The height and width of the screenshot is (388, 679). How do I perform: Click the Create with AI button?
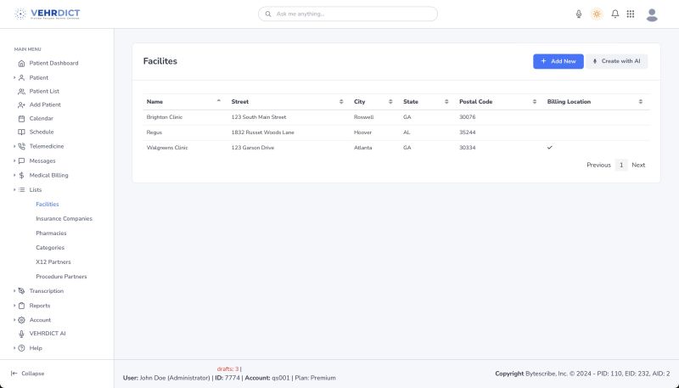pos(617,61)
